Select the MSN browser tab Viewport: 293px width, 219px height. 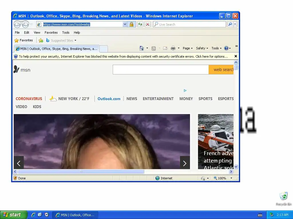coord(57,49)
